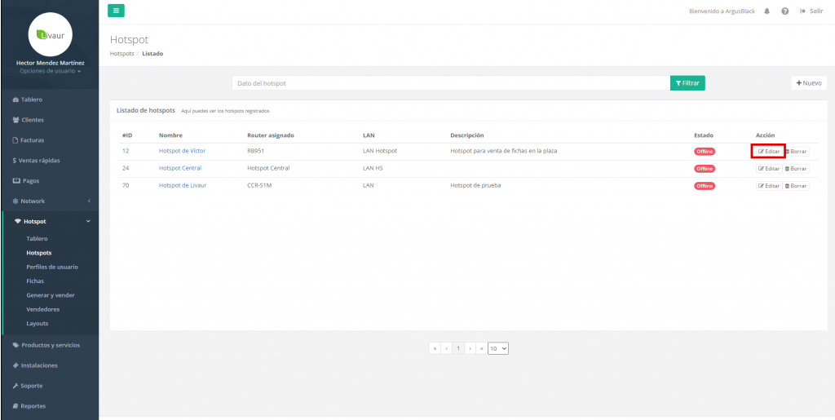Image resolution: width=835 pixels, height=420 pixels.
Task: Click the Nuevo button to add hotspot
Action: click(809, 83)
